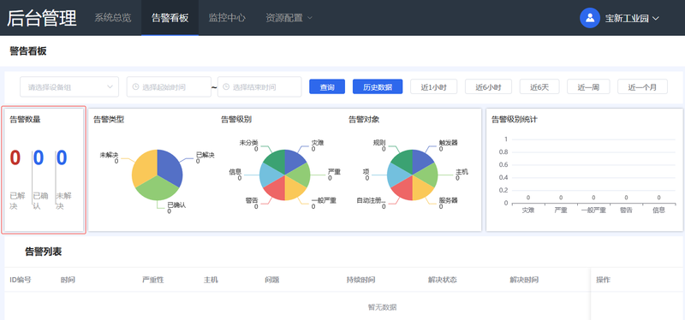The width and height of the screenshot is (685, 320).
Task: Click the 问题 column header
Action: (271, 280)
